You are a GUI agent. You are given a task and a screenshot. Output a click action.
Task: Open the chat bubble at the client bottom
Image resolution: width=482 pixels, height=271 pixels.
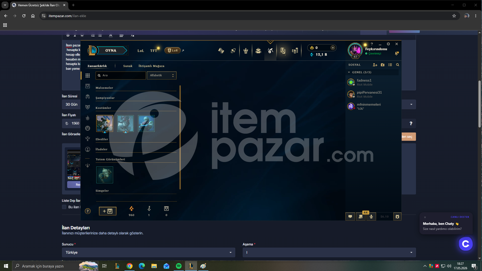tap(350, 217)
